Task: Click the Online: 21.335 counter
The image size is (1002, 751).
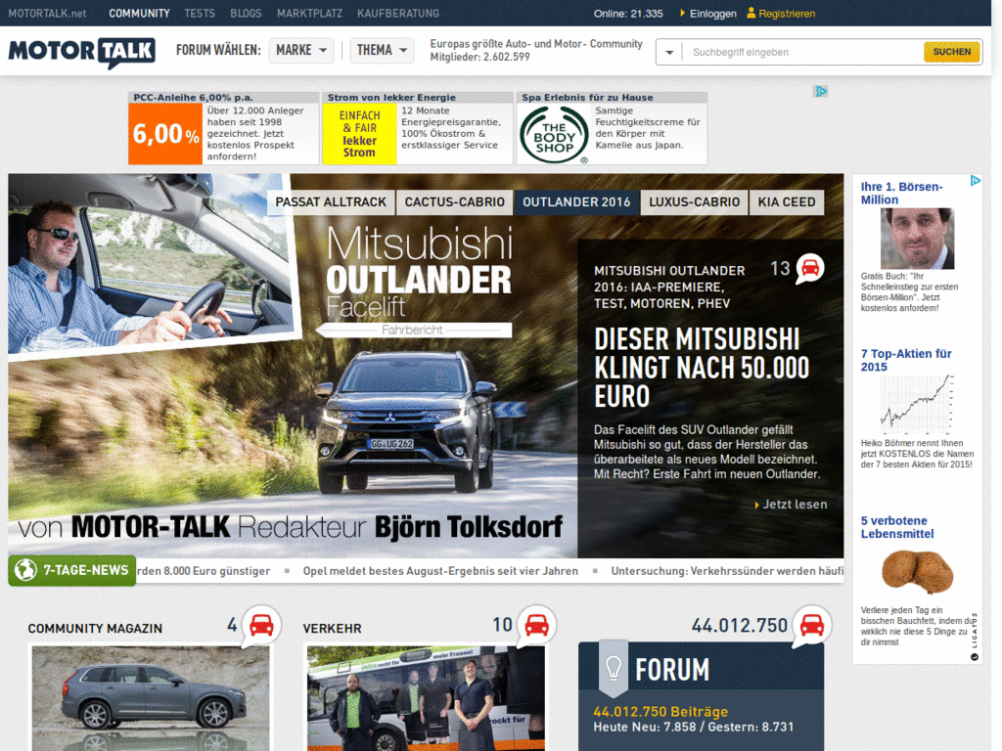Action: tap(628, 14)
